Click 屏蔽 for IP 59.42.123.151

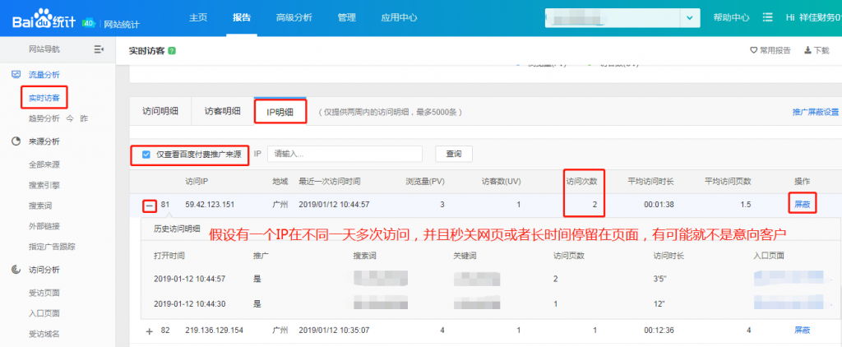click(803, 205)
